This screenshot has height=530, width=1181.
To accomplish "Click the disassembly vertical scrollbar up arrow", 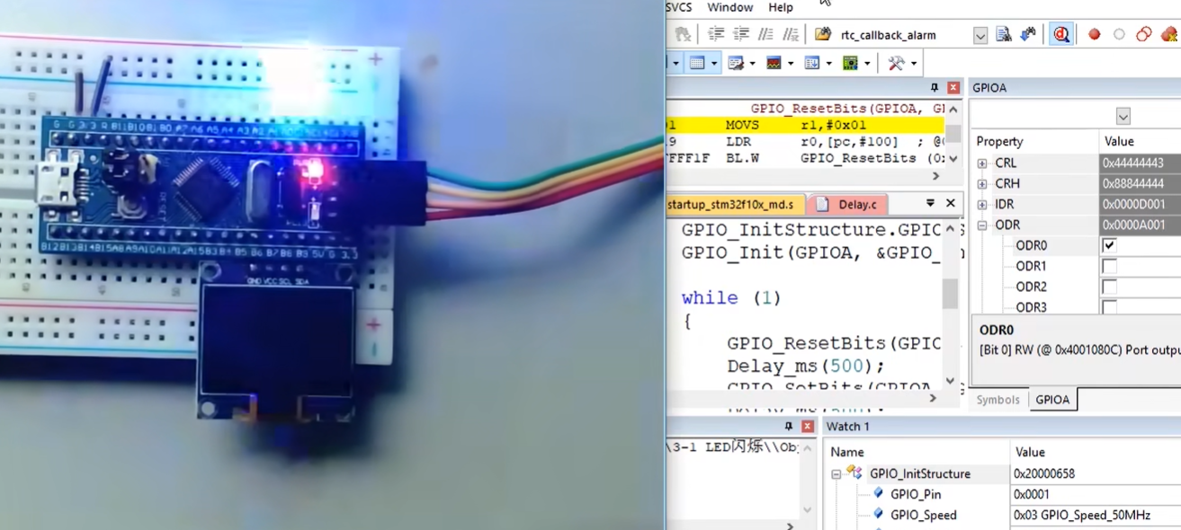I will point(953,108).
